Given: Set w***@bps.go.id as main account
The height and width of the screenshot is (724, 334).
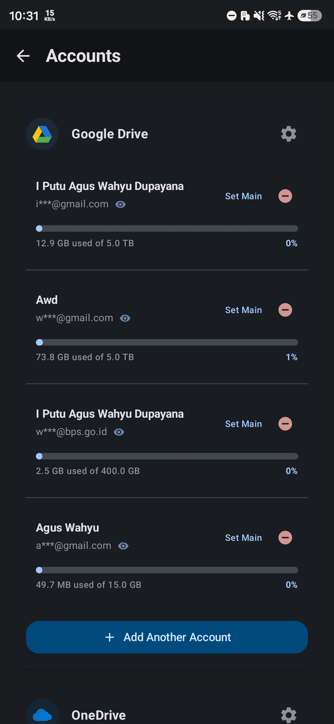Looking at the screenshot, I should (x=243, y=424).
